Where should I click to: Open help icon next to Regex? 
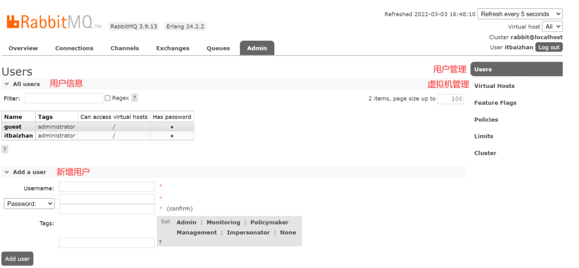coord(135,98)
